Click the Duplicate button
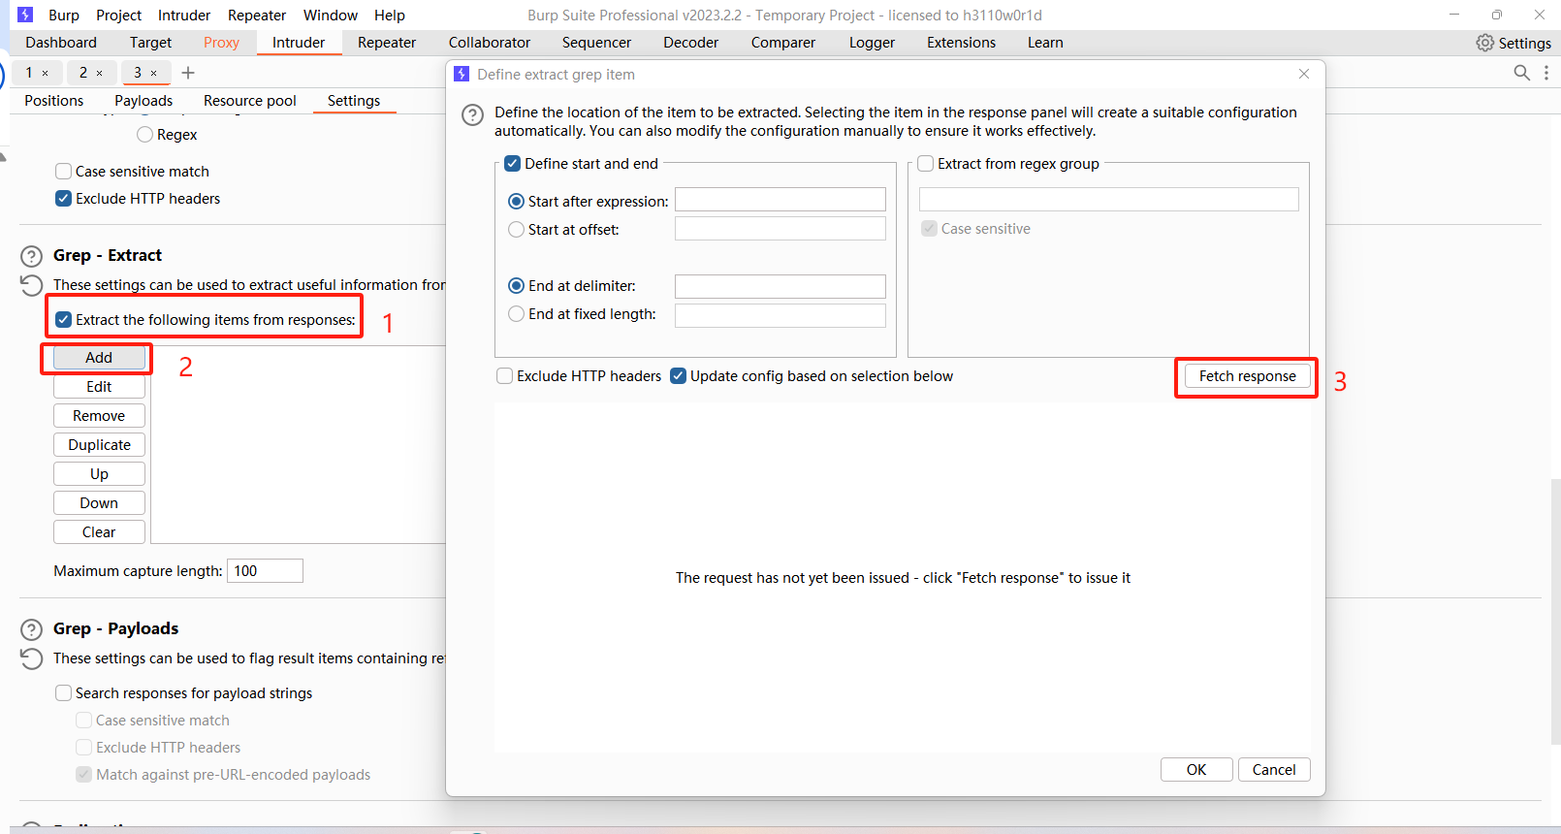This screenshot has width=1561, height=834. (x=99, y=445)
